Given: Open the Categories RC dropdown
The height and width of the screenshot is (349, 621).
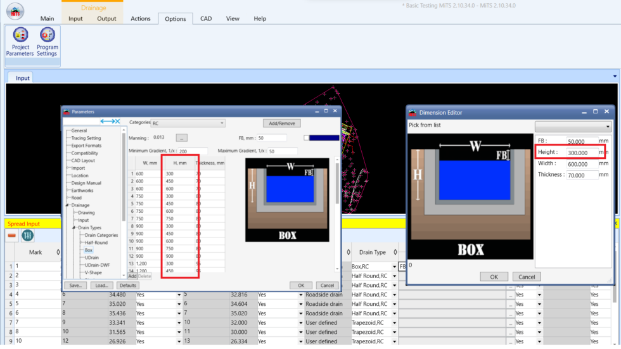Looking at the screenshot, I should pos(188,123).
